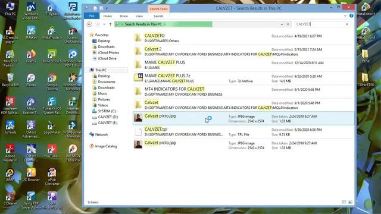Go back with the Back arrow button

(89, 24)
